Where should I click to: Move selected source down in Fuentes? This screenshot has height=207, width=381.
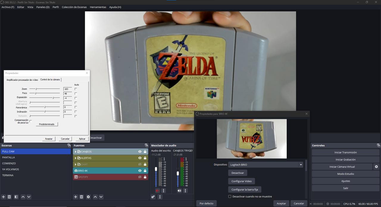coord(101,197)
